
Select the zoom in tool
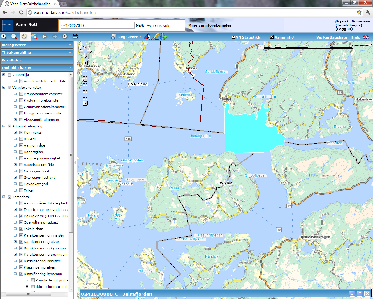[x=4, y=36]
